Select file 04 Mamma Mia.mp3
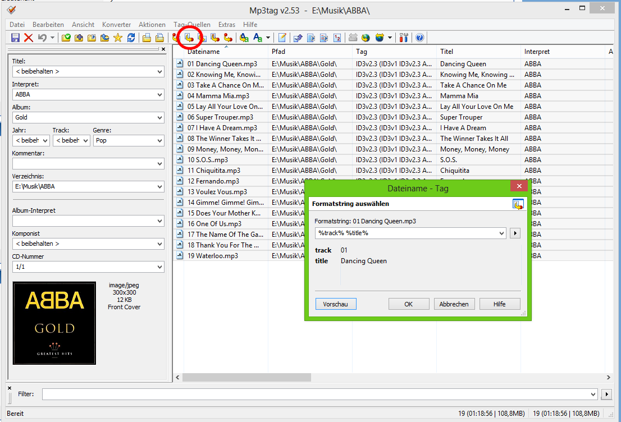The height and width of the screenshot is (422, 621). point(218,96)
